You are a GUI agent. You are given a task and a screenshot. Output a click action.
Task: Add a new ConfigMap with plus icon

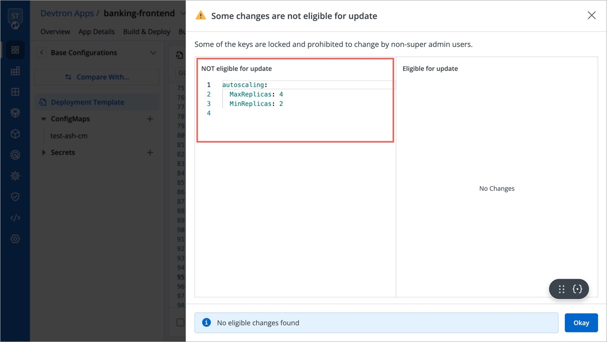[x=150, y=119]
